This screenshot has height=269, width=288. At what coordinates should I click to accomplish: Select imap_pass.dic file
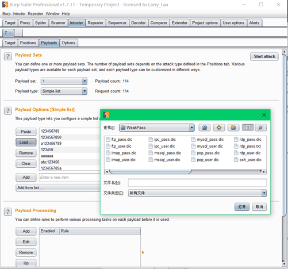click(x=121, y=153)
